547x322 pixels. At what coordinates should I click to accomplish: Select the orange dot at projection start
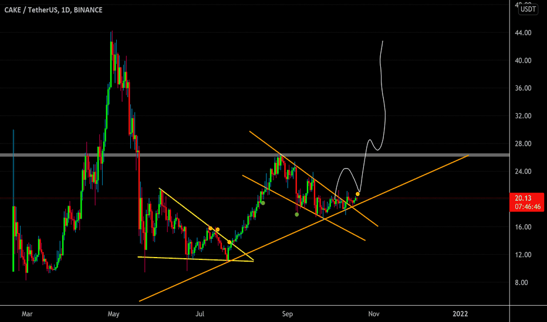coord(357,194)
